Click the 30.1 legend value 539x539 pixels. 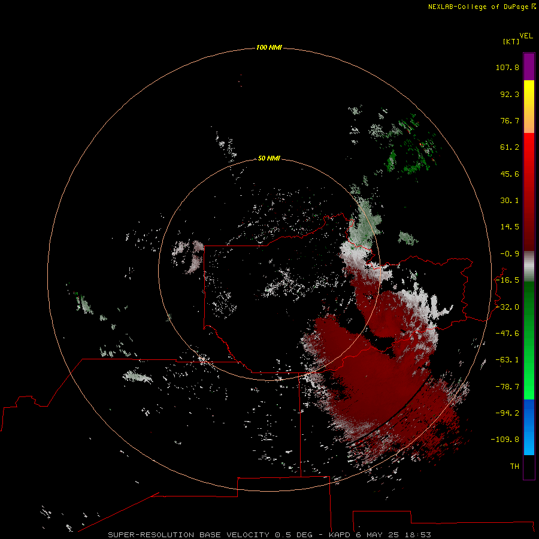pos(510,201)
